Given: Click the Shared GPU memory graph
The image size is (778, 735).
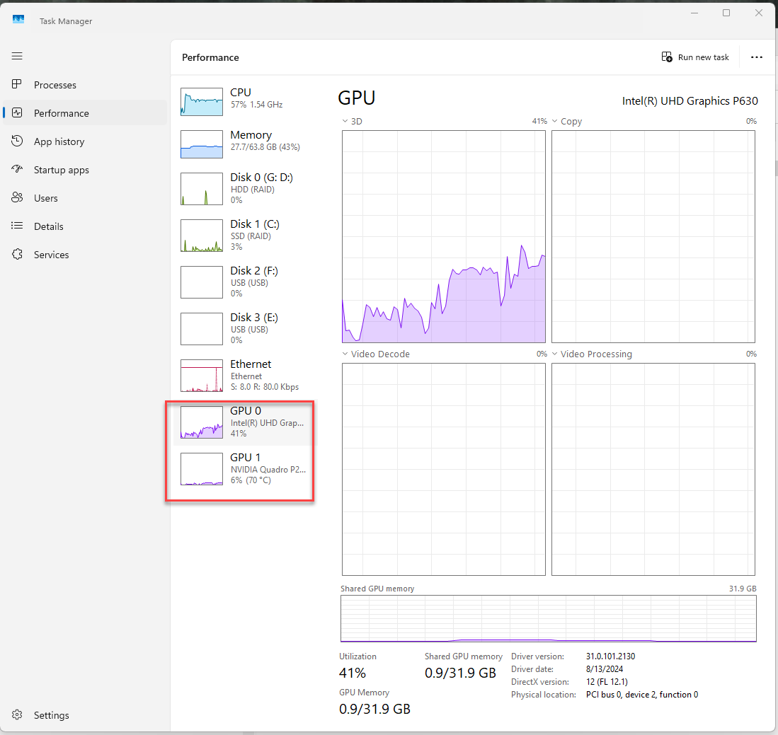Looking at the screenshot, I should [x=548, y=618].
